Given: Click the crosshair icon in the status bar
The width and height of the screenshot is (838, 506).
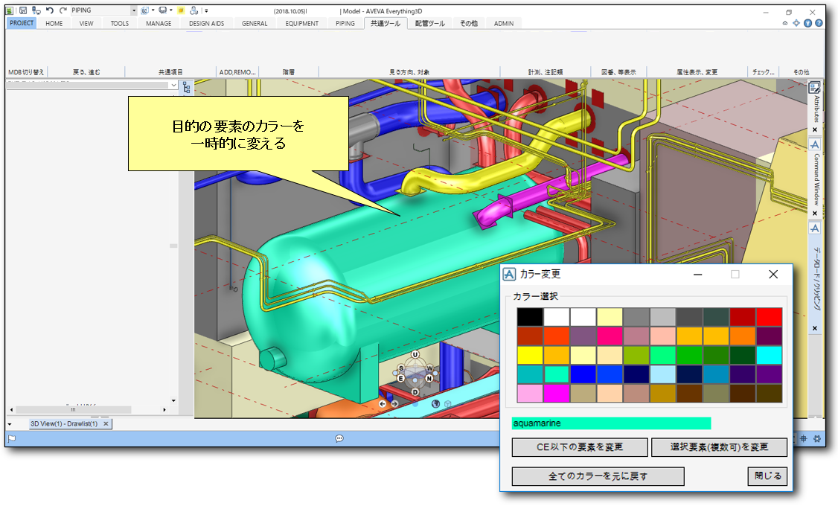Looking at the screenshot, I should 804,439.
